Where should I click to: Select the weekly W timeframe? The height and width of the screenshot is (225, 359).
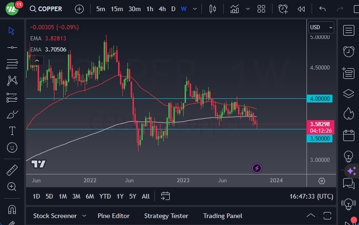pyautogui.click(x=184, y=9)
